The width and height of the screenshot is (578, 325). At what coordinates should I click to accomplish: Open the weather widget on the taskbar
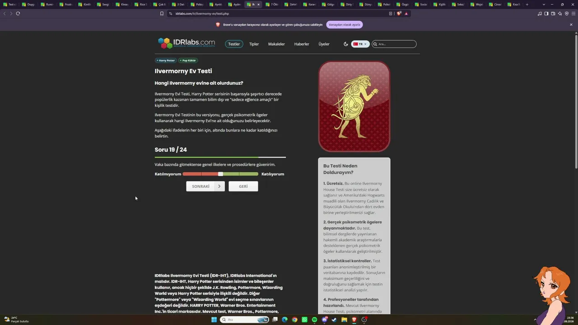16,320
